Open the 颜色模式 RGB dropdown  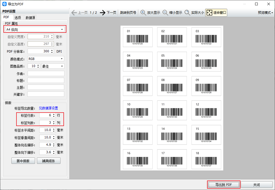pyautogui.click(x=46, y=59)
